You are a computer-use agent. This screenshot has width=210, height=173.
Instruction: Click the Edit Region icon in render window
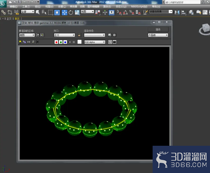[37, 35]
